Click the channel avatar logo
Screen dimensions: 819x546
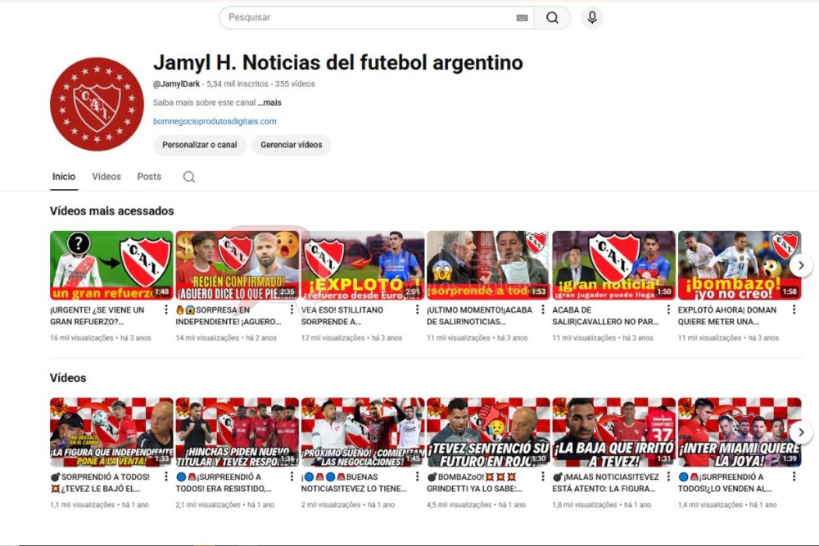coord(96,102)
